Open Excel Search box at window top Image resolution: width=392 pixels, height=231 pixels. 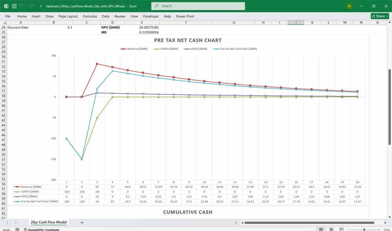(198, 6)
